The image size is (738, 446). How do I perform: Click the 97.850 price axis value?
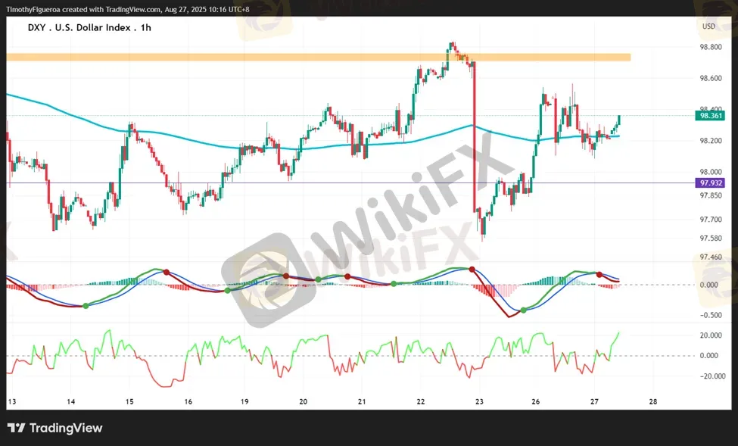pos(711,195)
